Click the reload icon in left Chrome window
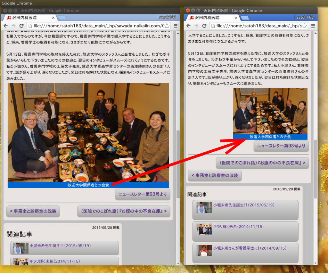Screen dimensions: 328x273 point(21,26)
